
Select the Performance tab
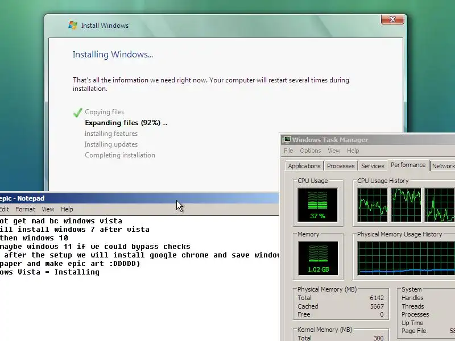[408, 165]
